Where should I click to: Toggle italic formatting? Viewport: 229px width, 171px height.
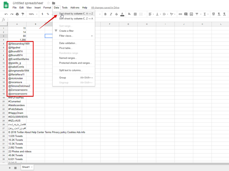tap(111, 14)
